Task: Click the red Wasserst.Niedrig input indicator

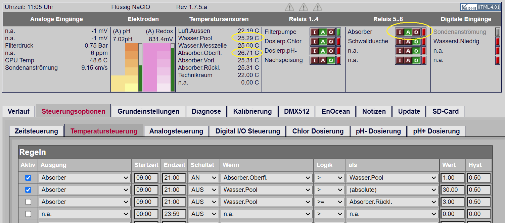Action: (498, 41)
